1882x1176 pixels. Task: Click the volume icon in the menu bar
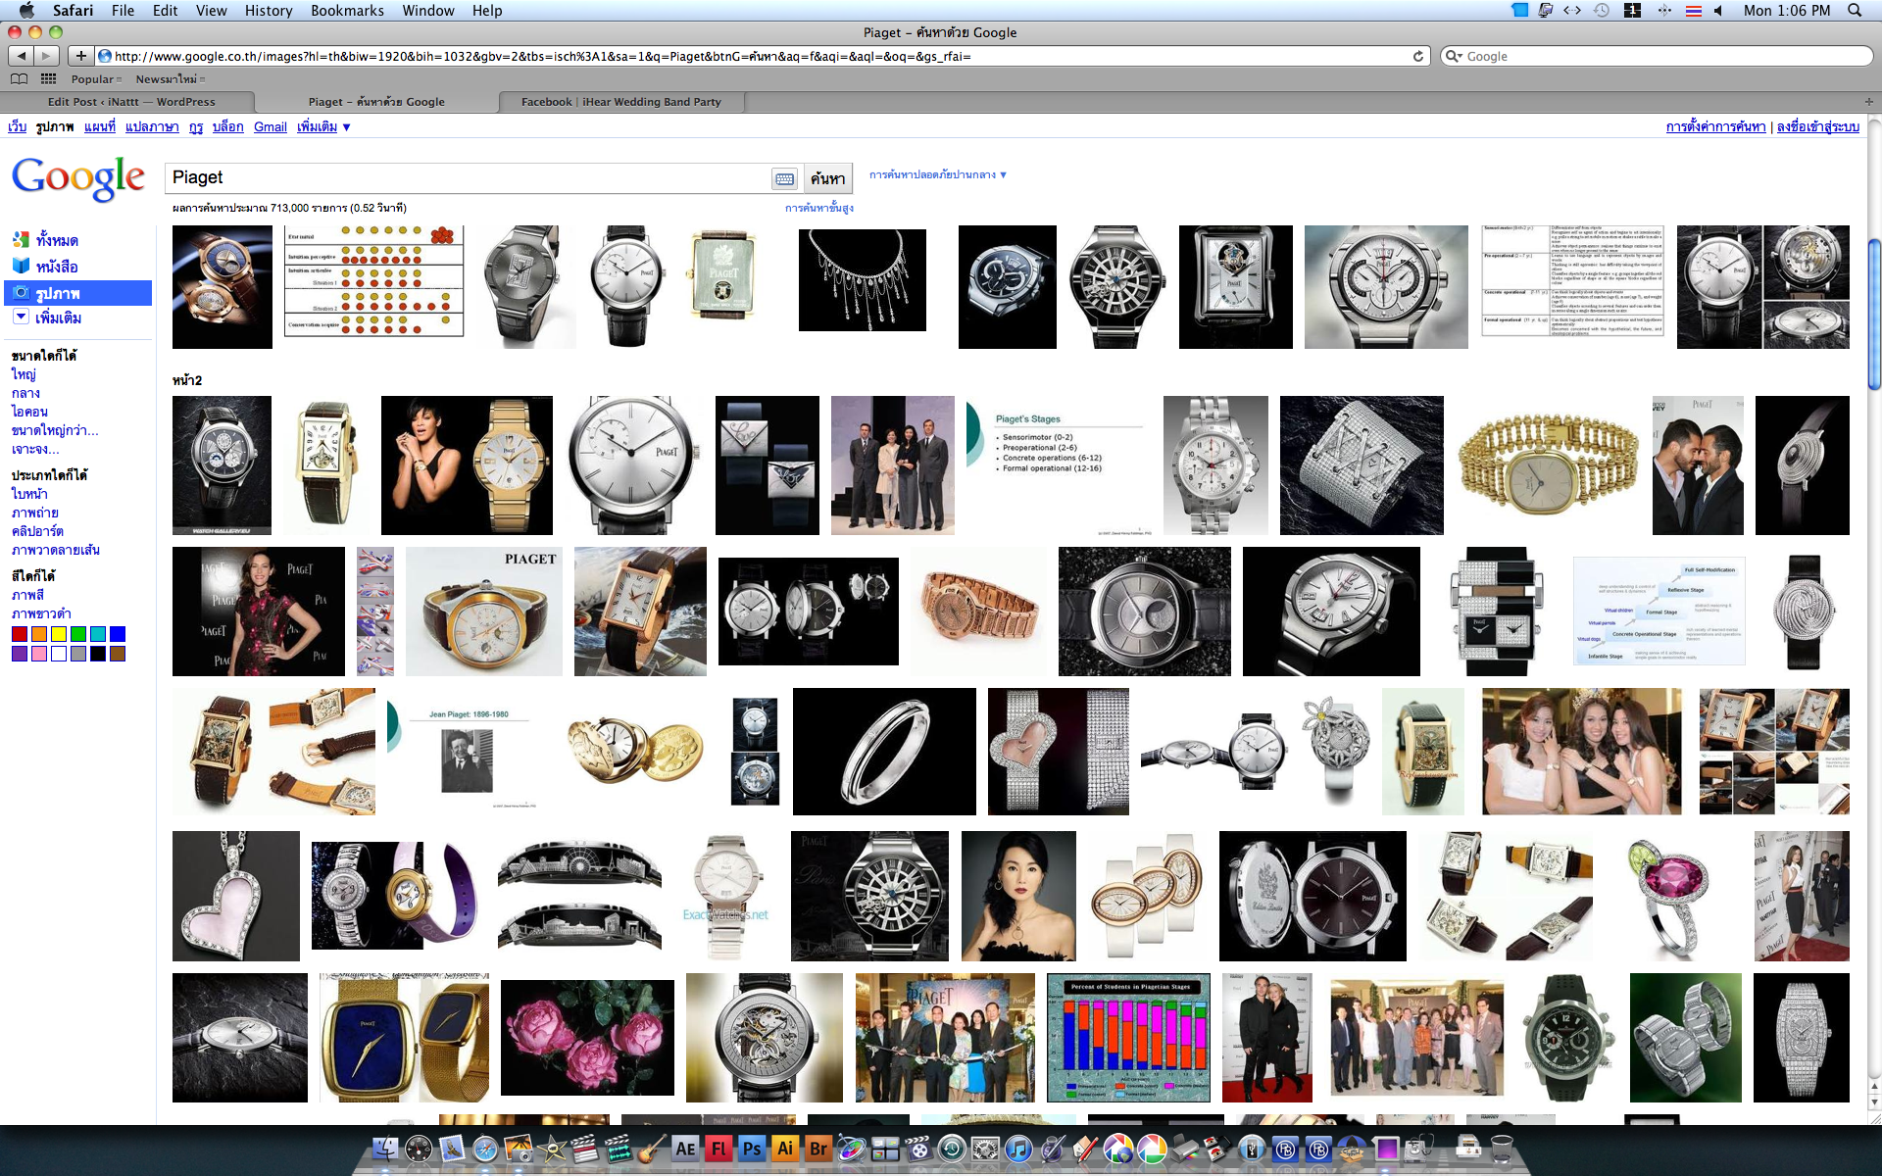(1718, 10)
